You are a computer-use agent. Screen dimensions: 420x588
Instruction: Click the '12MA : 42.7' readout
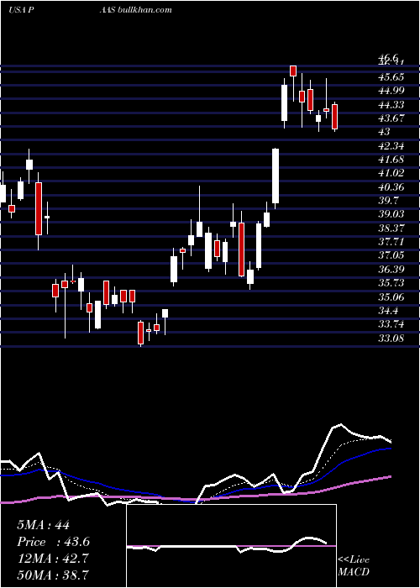(x=53, y=559)
